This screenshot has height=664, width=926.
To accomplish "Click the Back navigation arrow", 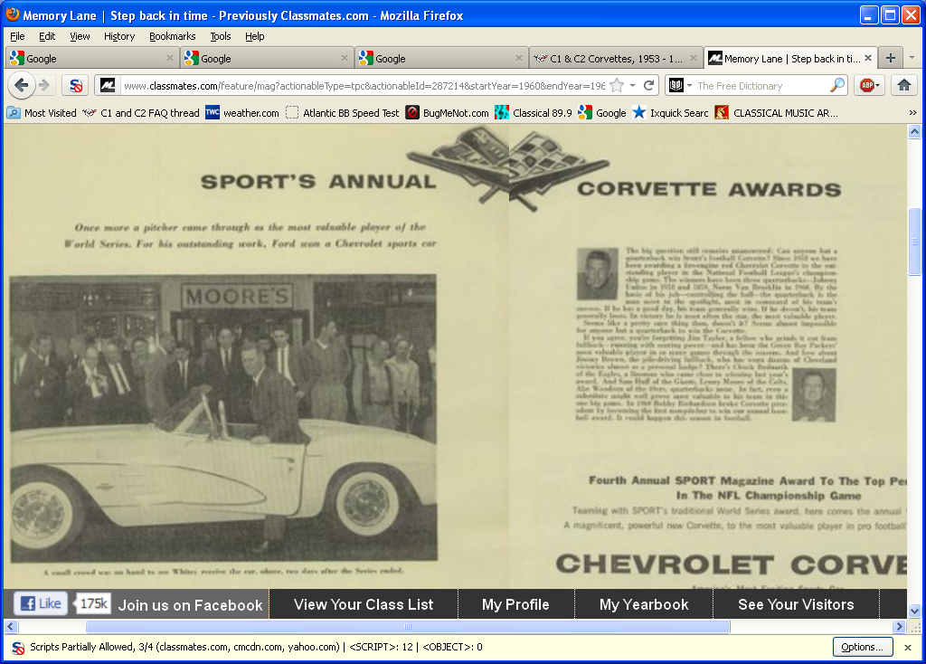I will point(22,86).
